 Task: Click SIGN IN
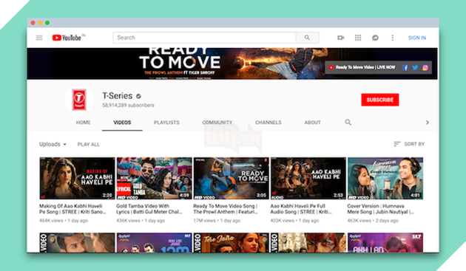click(x=416, y=38)
